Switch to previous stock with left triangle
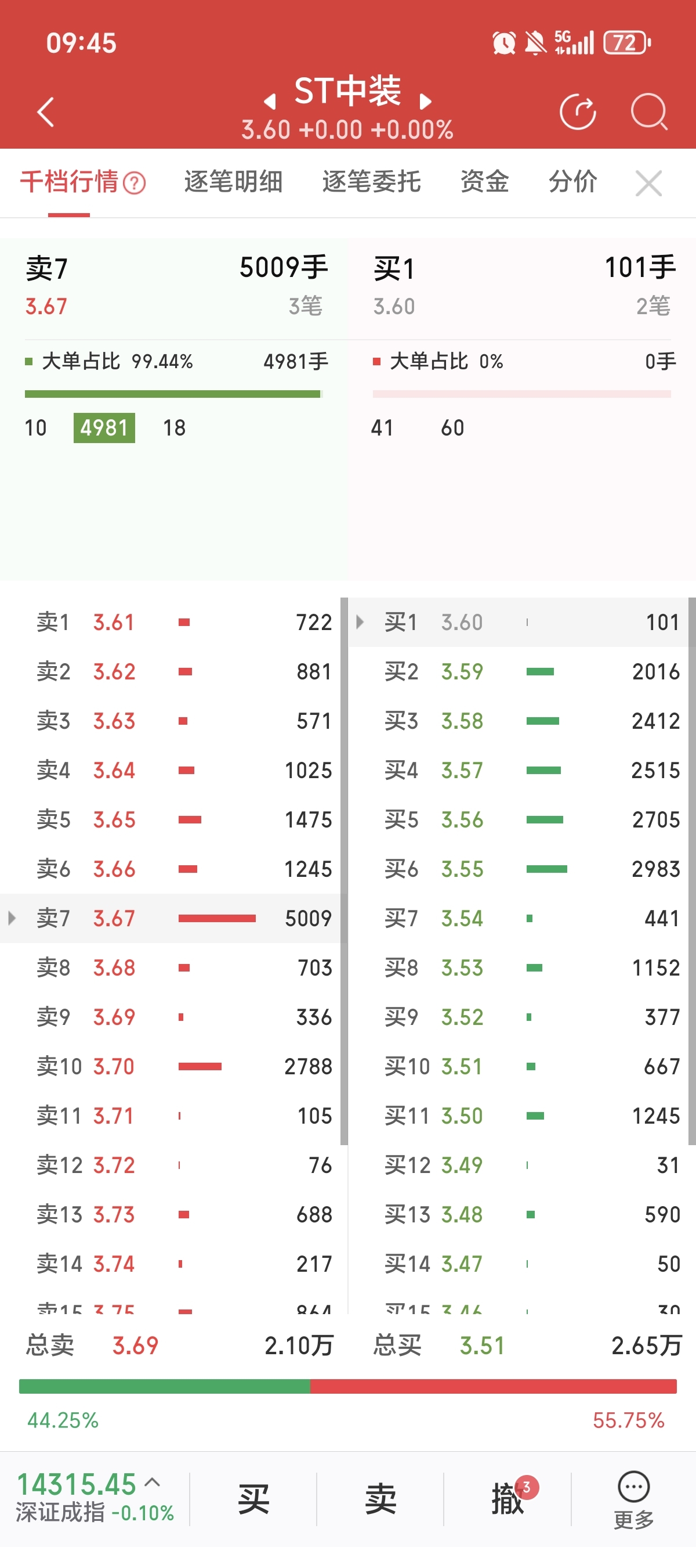Viewport: 696px width, 1547px height. pyautogui.click(x=270, y=102)
